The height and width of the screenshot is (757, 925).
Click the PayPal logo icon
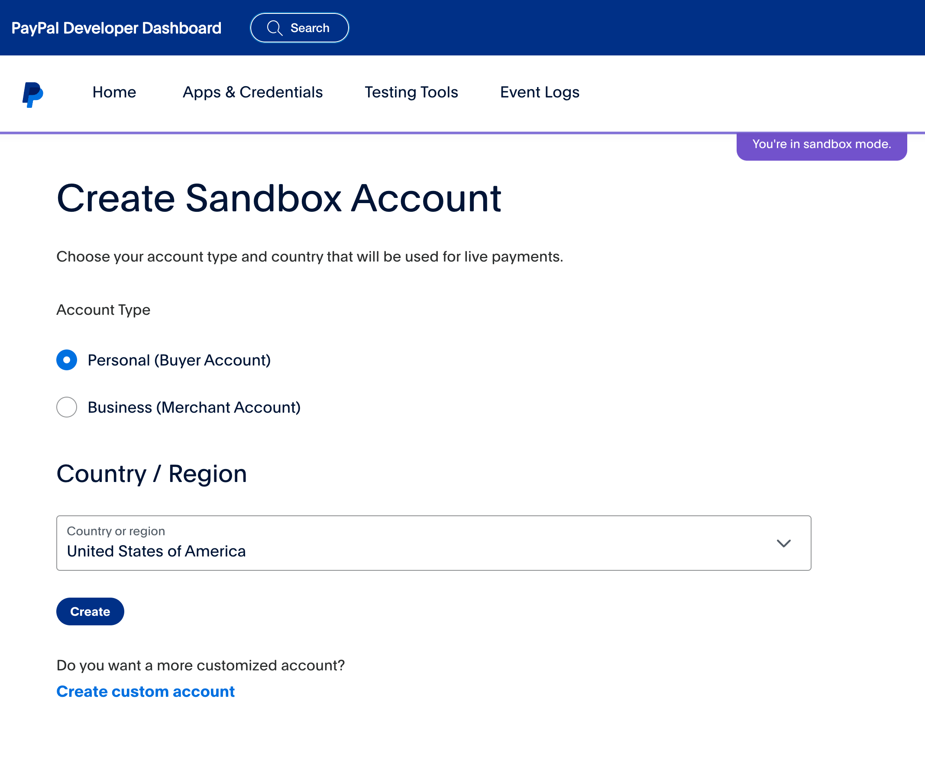pos(33,94)
